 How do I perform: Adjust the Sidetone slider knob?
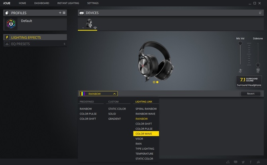coord(258,65)
